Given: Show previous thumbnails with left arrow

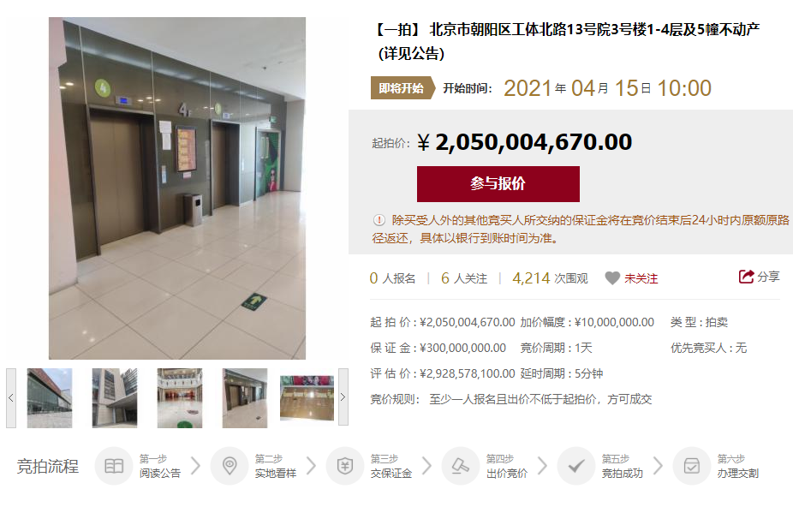Looking at the screenshot, I should pos(11,397).
